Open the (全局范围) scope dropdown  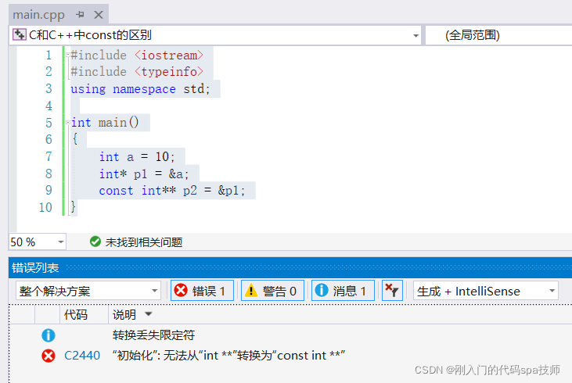pos(498,35)
